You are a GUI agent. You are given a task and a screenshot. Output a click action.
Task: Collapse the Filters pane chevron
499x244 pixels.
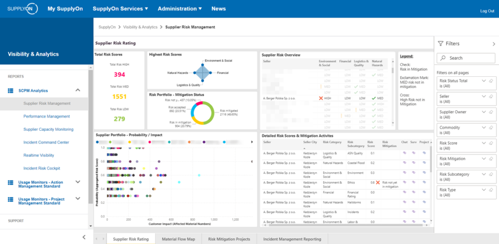point(494,44)
